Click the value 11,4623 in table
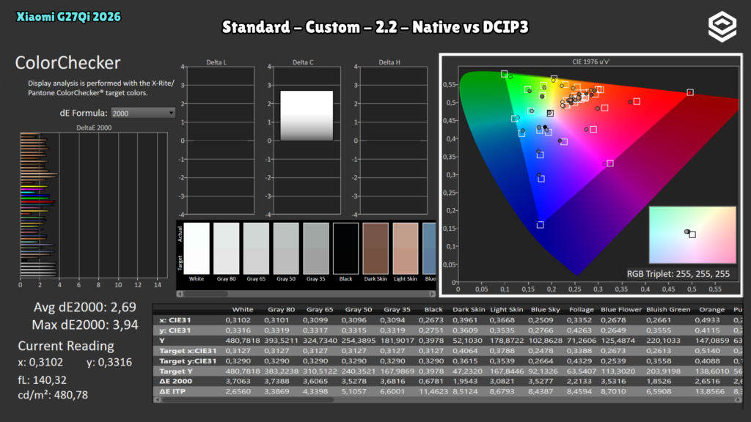This screenshot has height=422, width=751. click(433, 391)
